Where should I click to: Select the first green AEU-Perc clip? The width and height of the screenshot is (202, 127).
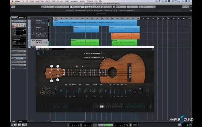pos(85,43)
